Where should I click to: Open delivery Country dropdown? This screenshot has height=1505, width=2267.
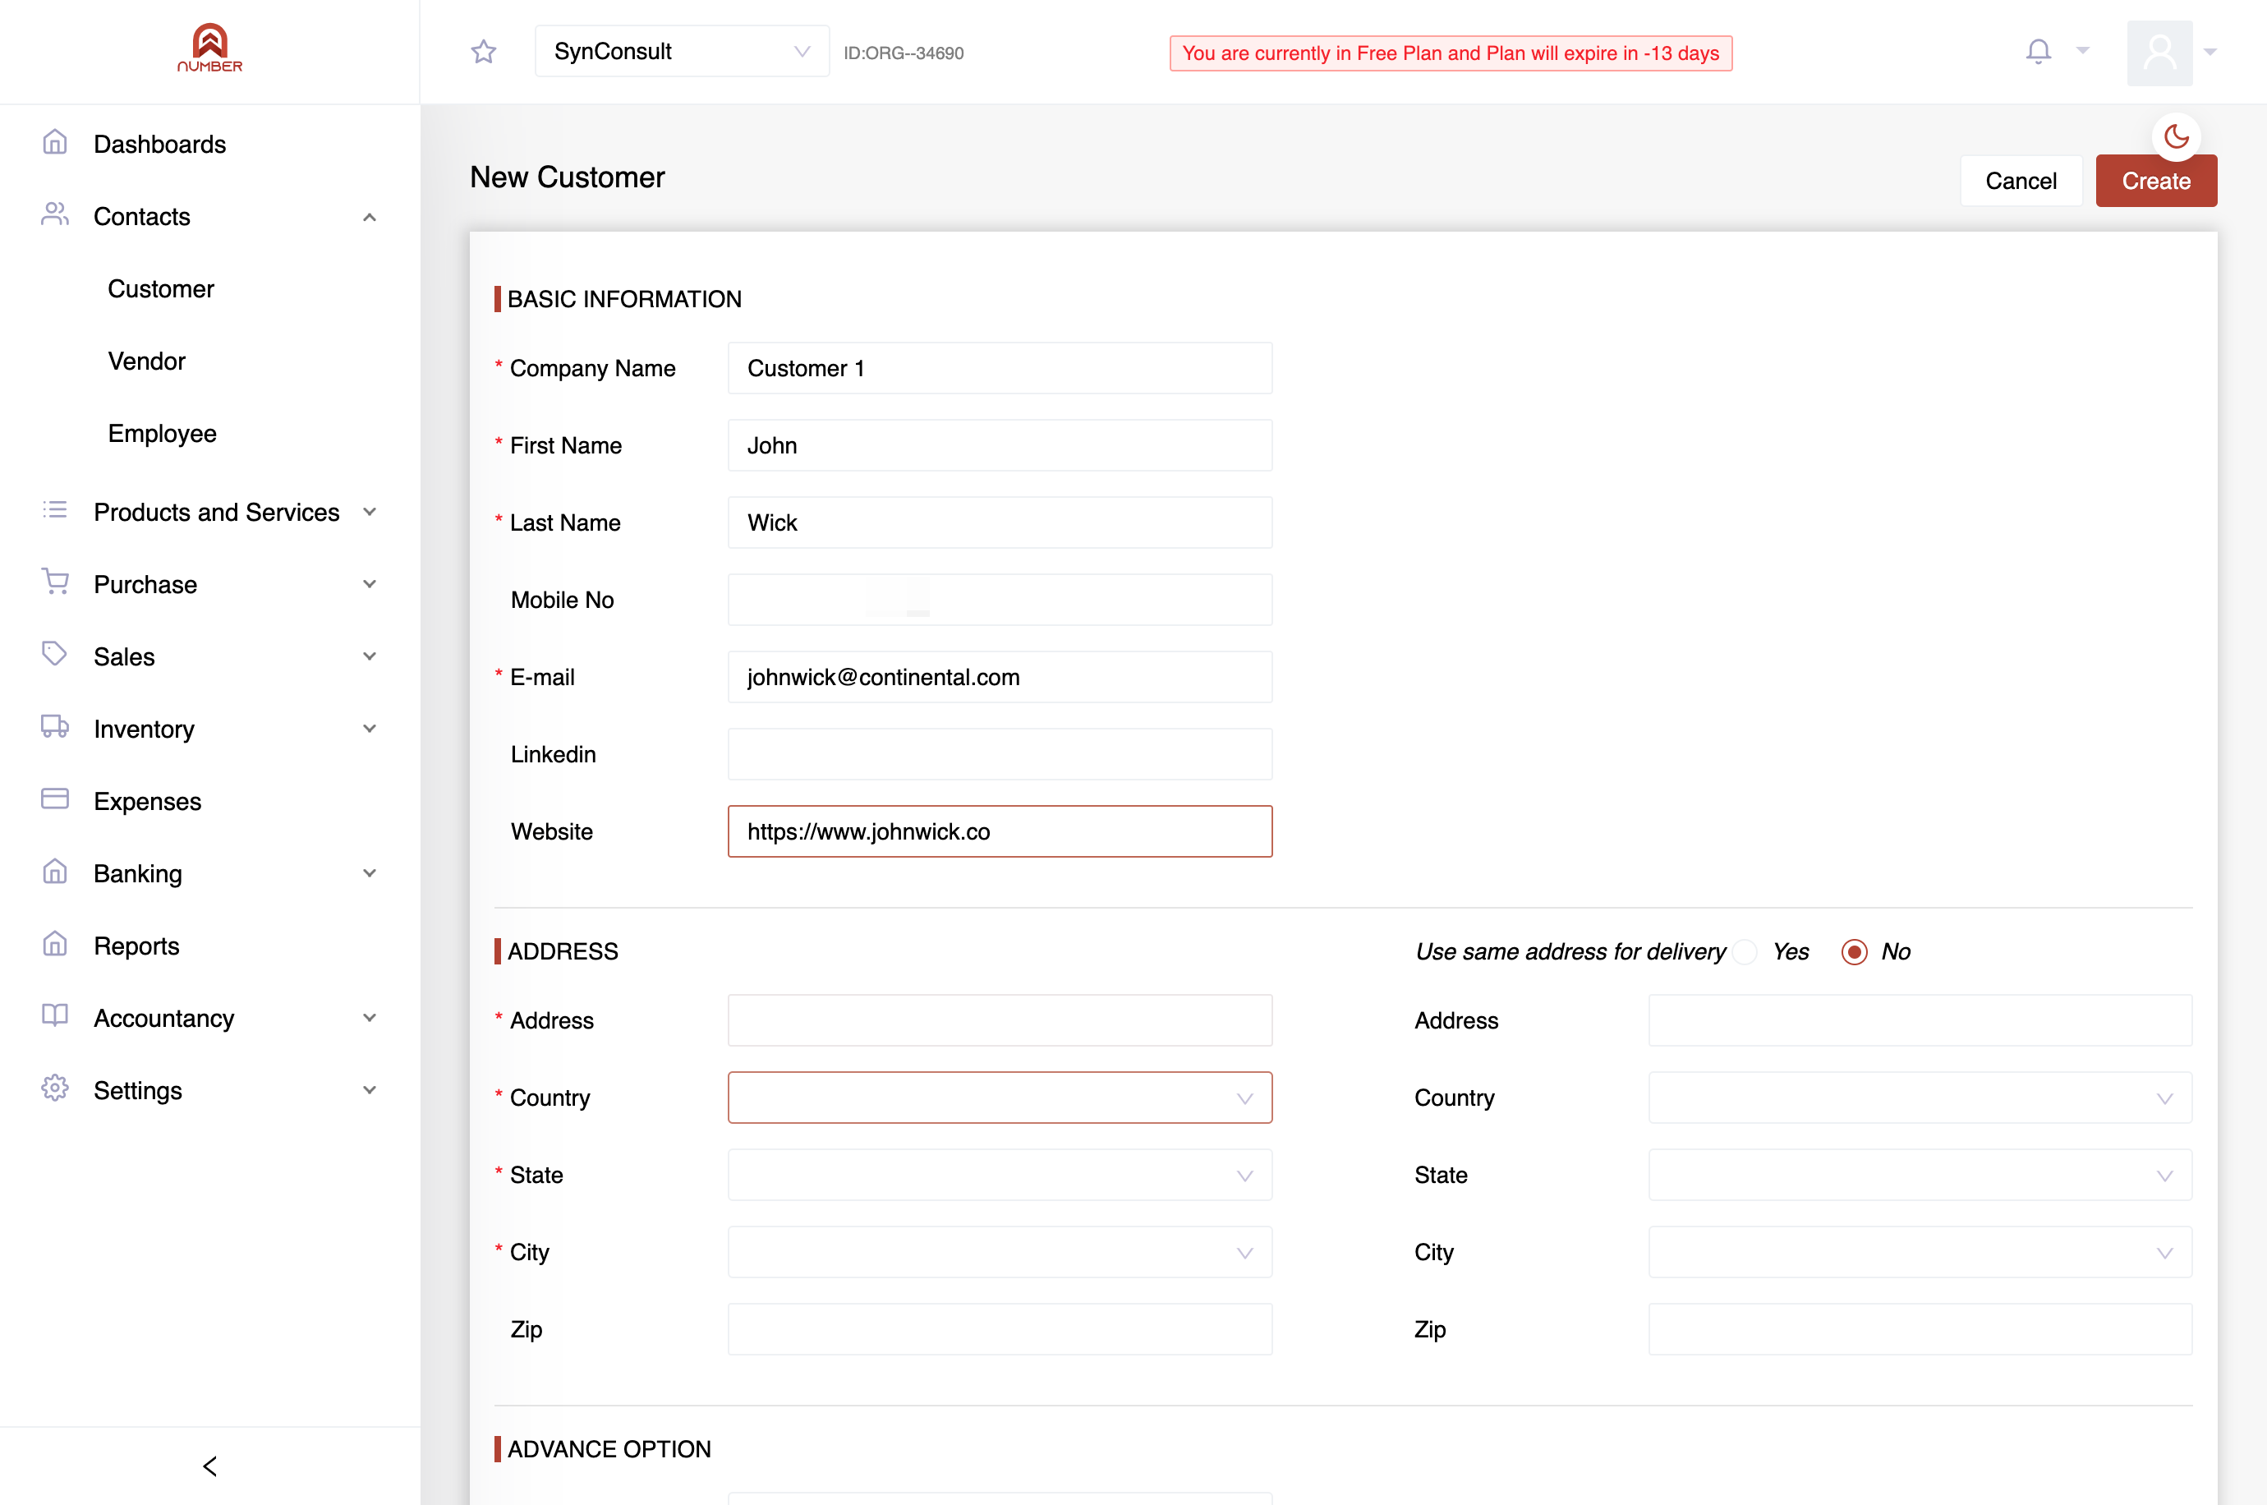pos(1920,1098)
